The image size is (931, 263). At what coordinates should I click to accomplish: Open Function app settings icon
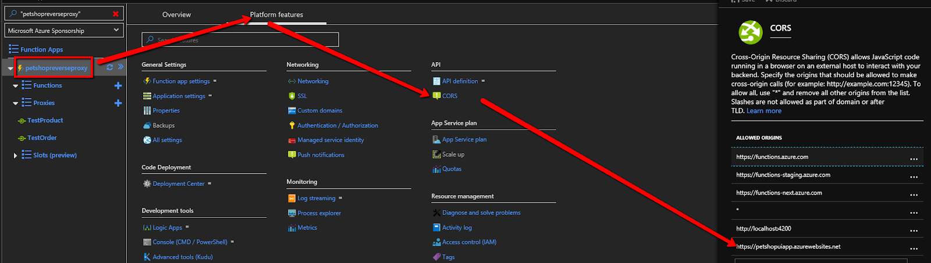pos(147,81)
